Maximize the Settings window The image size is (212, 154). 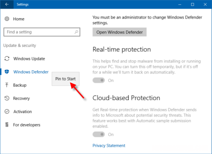192,4
